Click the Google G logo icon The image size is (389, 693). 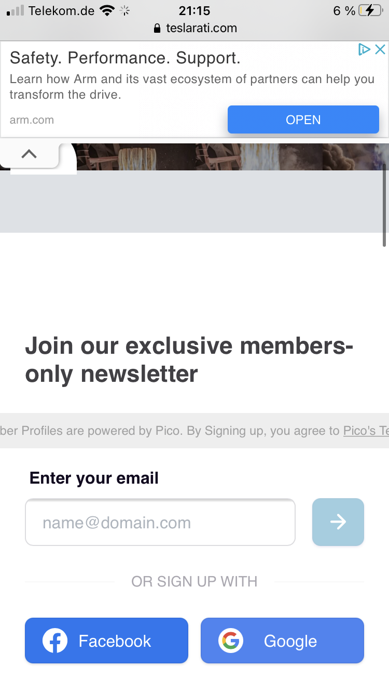(231, 641)
